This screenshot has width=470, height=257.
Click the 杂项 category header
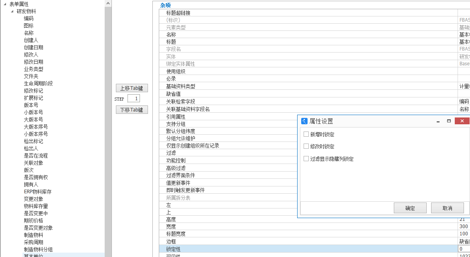click(166, 5)
